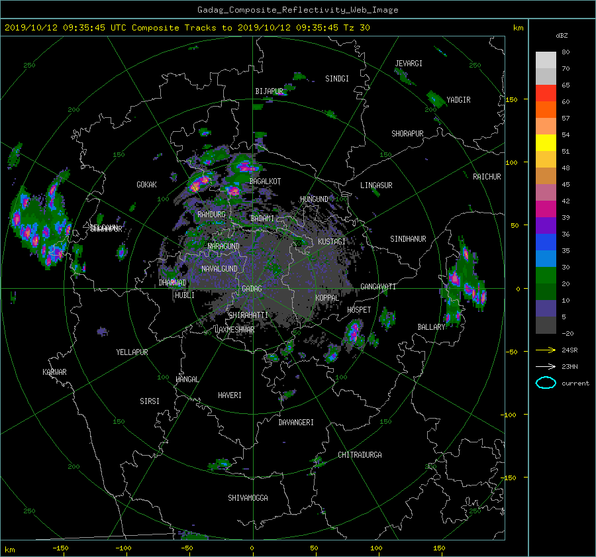Click the SHORAPUR town label

click(x=407, y=134)
